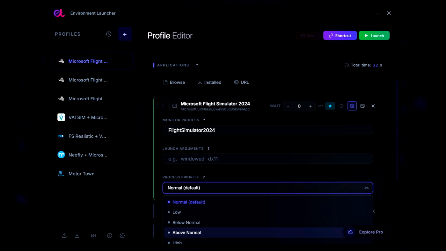
Task: Click the Save button
Action: (308, 35)
